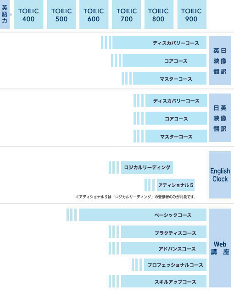This screenshot has width=234, height=292.
Task: Click the TOEIC 700 level box
Action: [127, 14]
